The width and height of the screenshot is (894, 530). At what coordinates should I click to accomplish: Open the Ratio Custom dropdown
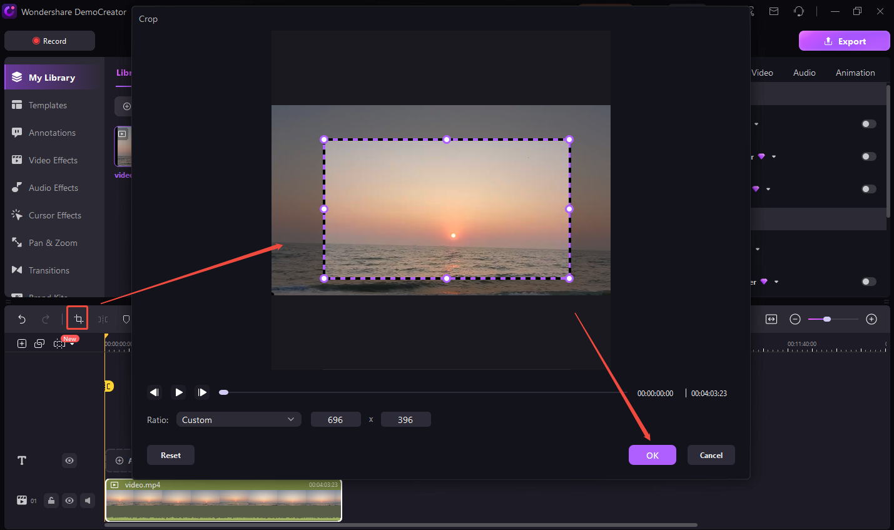[239, 419]
